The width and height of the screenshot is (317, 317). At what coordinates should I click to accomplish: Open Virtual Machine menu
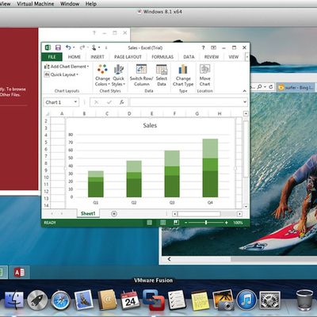click(36, 4)
